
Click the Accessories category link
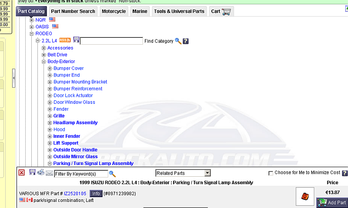(60, 48)
